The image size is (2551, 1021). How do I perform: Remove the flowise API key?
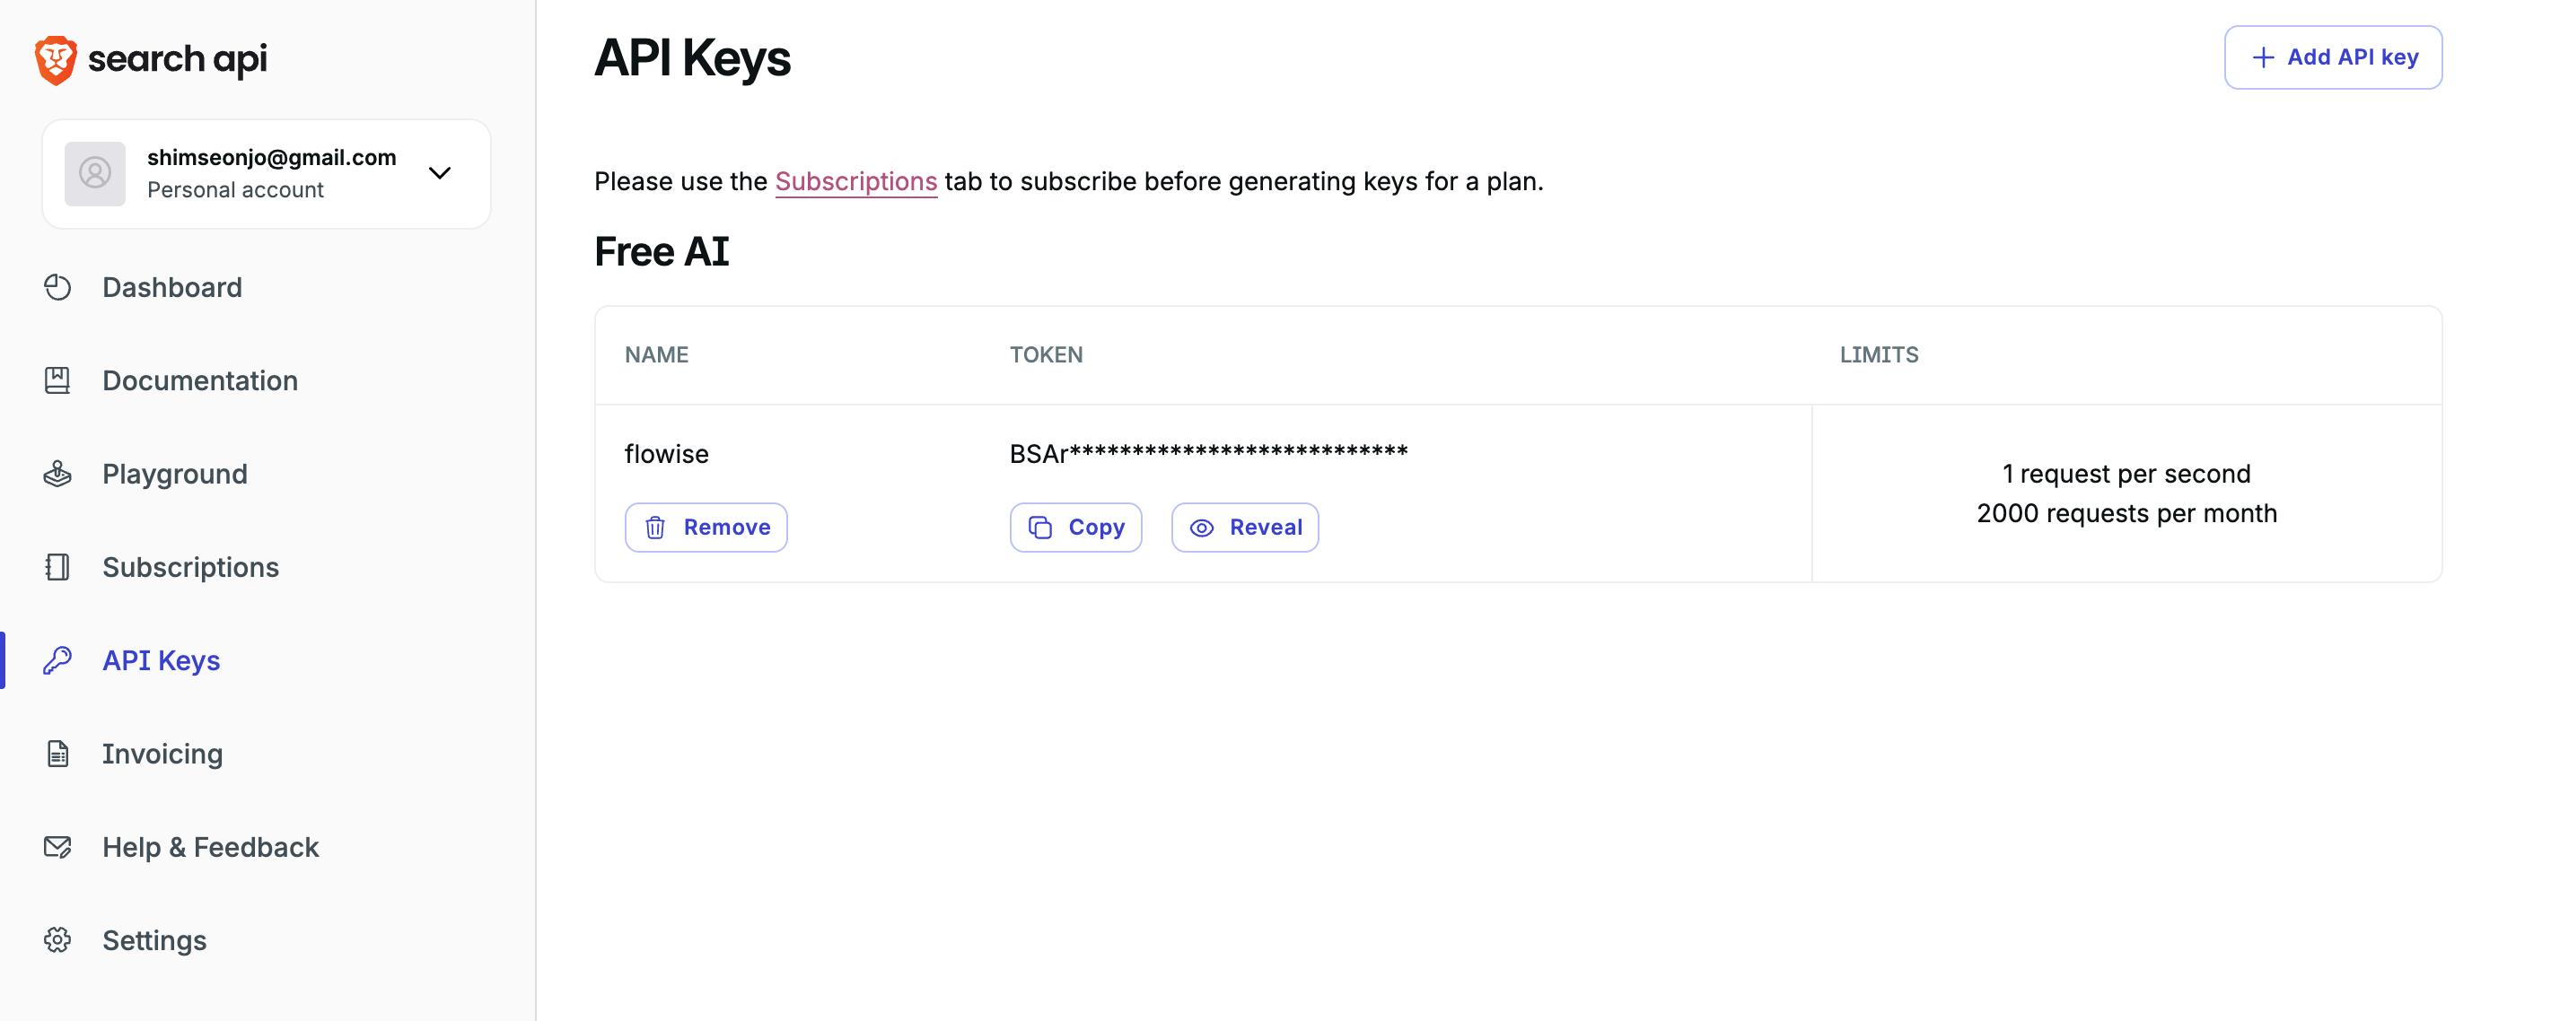pos(706,528)
